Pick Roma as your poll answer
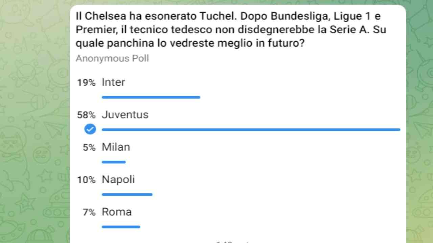433x243 pixels. click(x=116, y=212)
